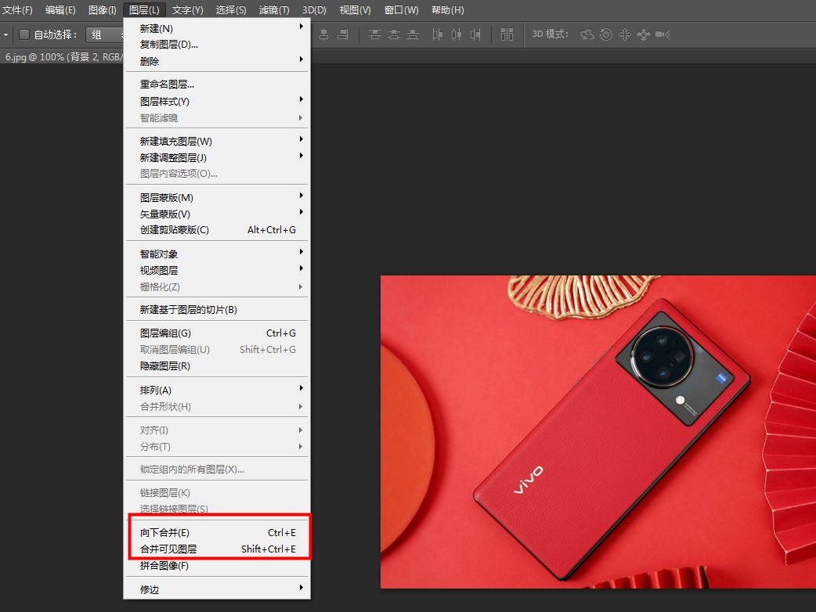
Task: Click the align horizontal centers icon
Action: click(x=323, y=34)
